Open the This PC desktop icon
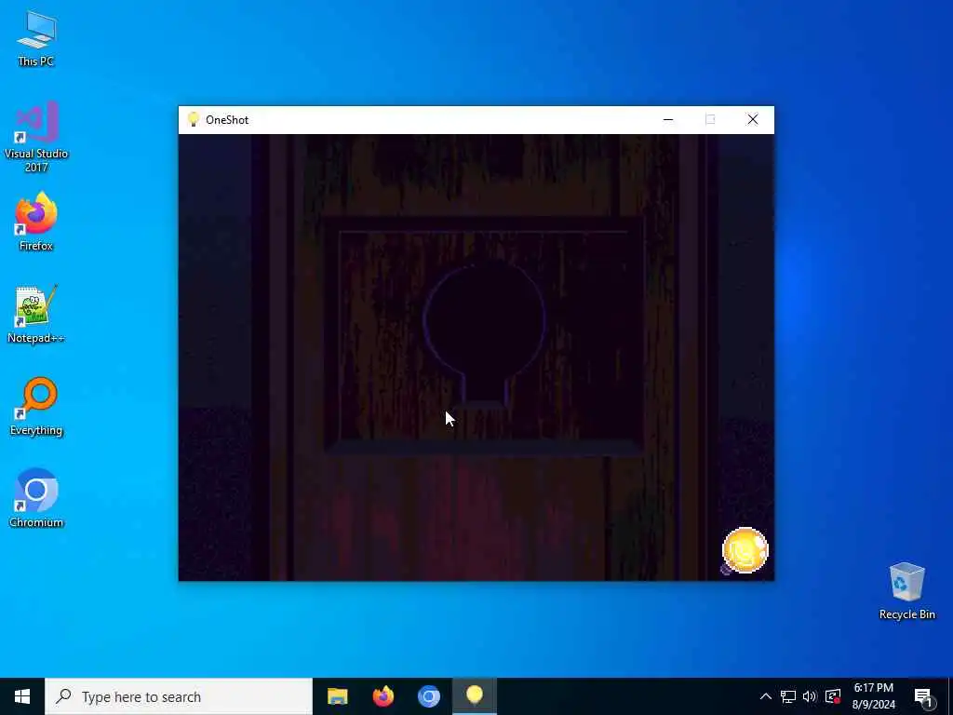The height and width of the screenshot is (715, 953). tap(36, 39)
